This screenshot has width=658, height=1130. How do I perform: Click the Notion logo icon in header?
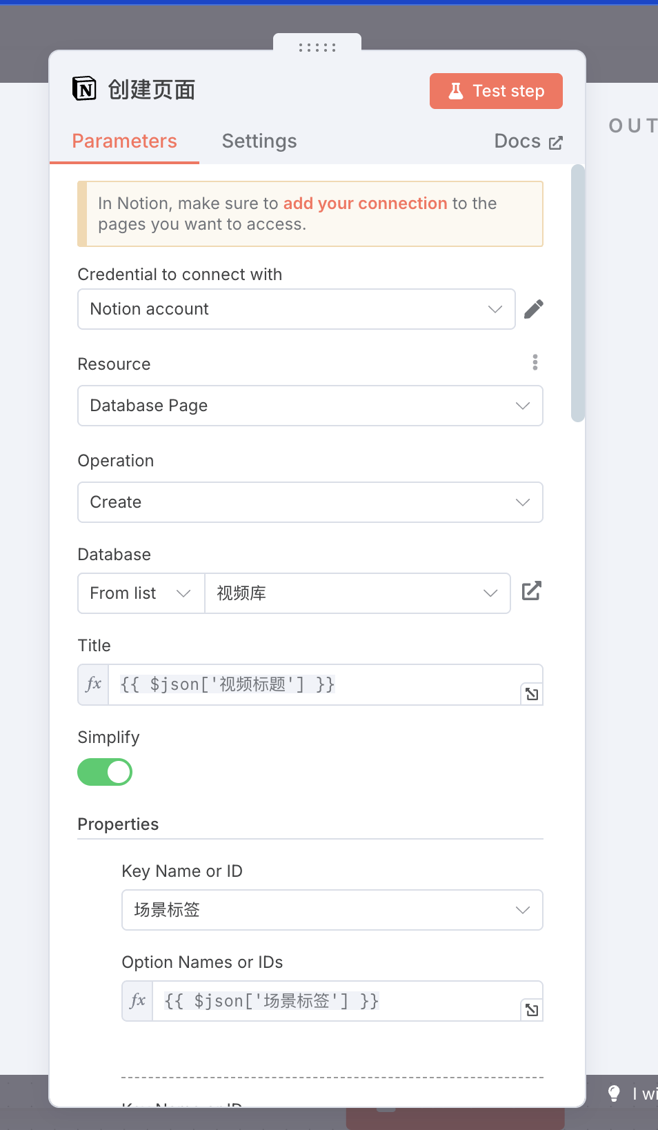click(84, 89)
